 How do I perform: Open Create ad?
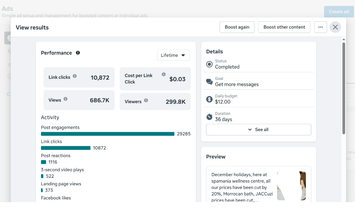click(339, 12)
